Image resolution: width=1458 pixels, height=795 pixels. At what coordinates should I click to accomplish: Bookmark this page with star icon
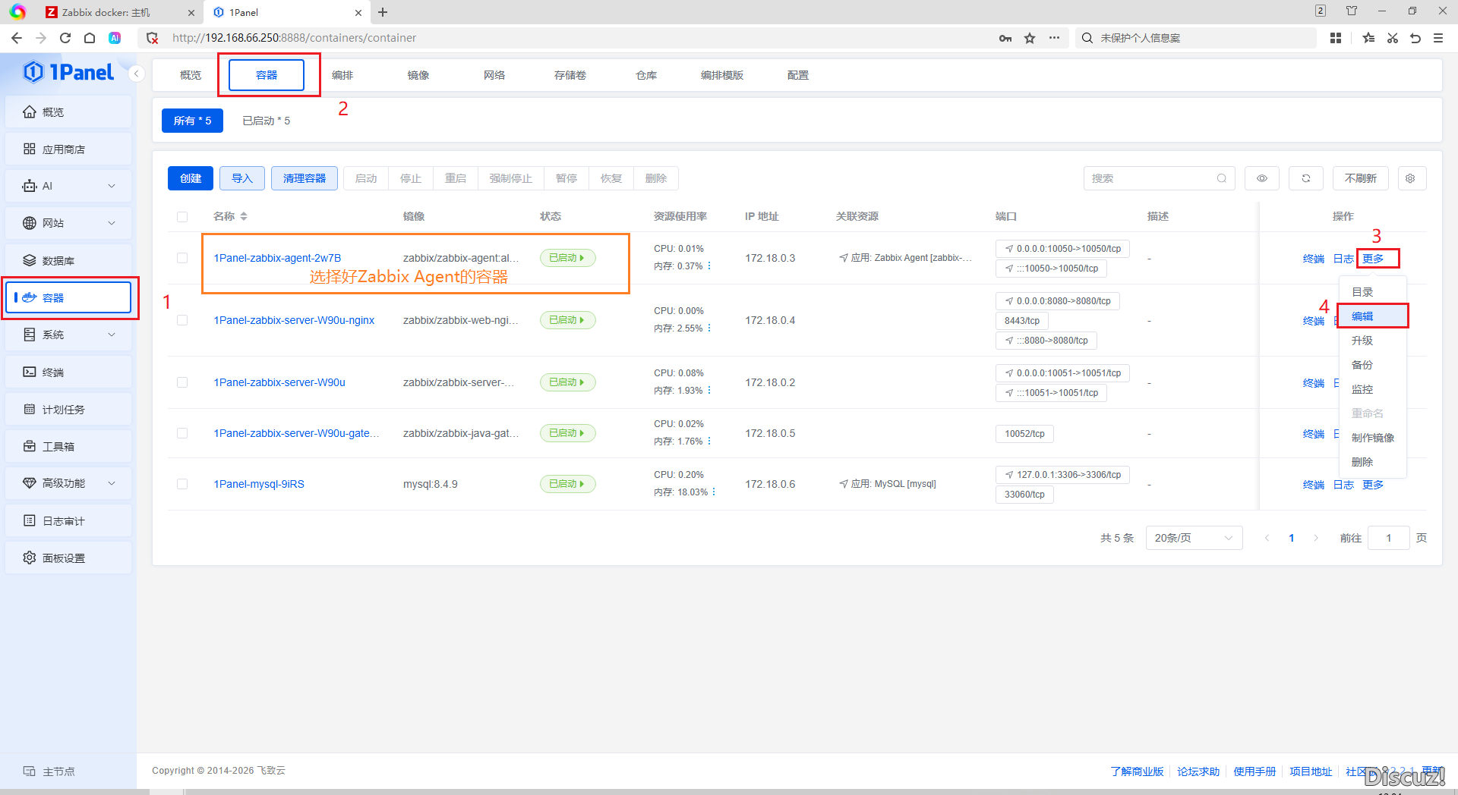click(1030, 38)
